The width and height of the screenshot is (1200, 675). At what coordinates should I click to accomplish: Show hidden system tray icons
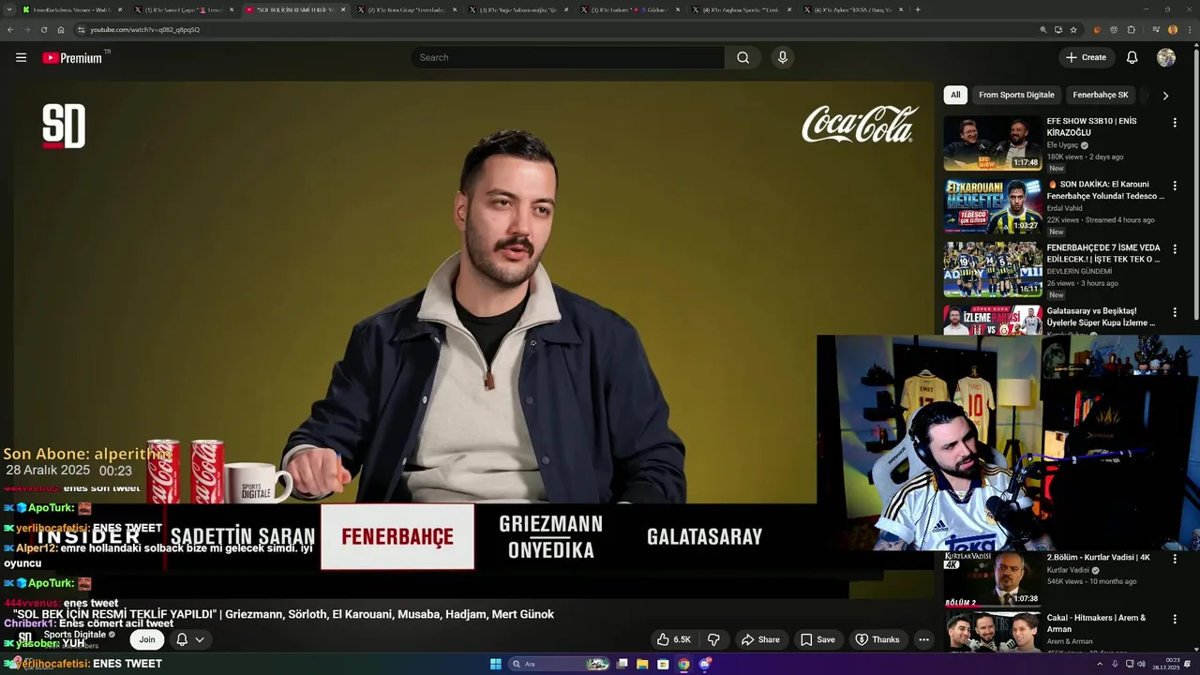(1100, 664)
